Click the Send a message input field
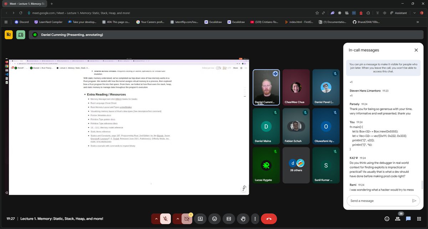428x229 pixels. [x=379, y=201]
